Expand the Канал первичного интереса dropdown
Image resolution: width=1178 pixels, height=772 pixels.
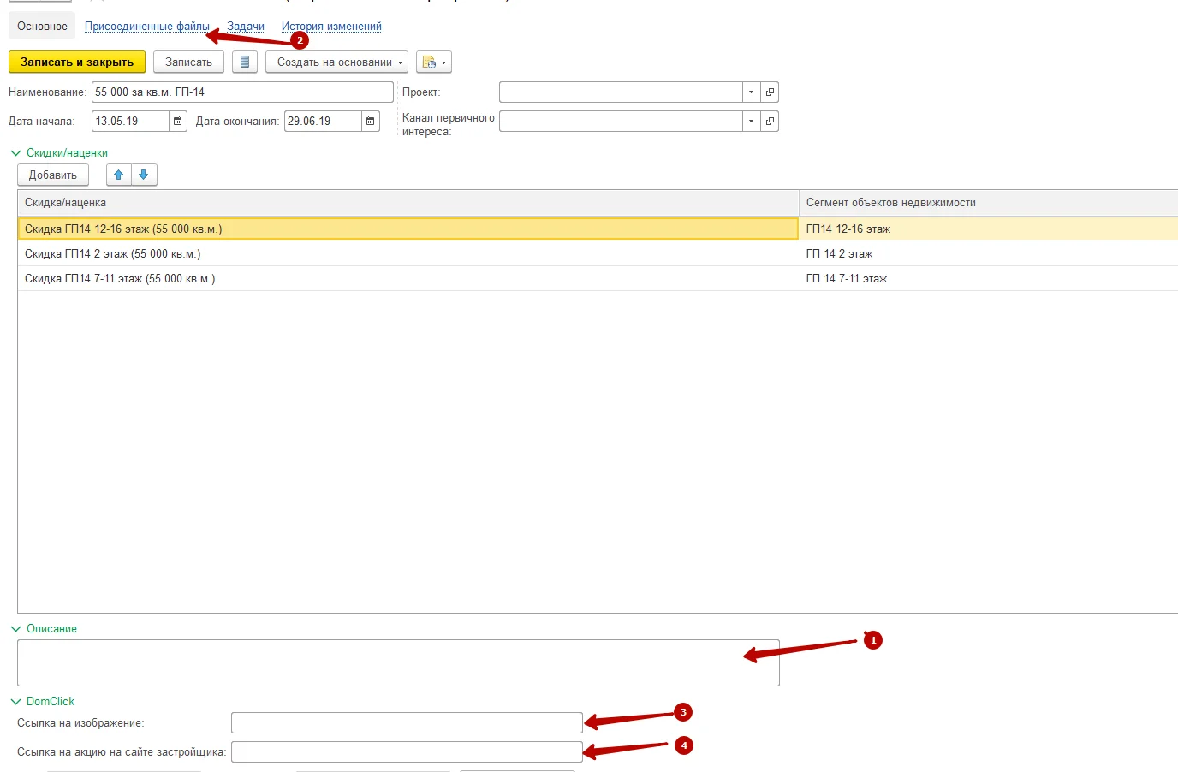(751, 122)
